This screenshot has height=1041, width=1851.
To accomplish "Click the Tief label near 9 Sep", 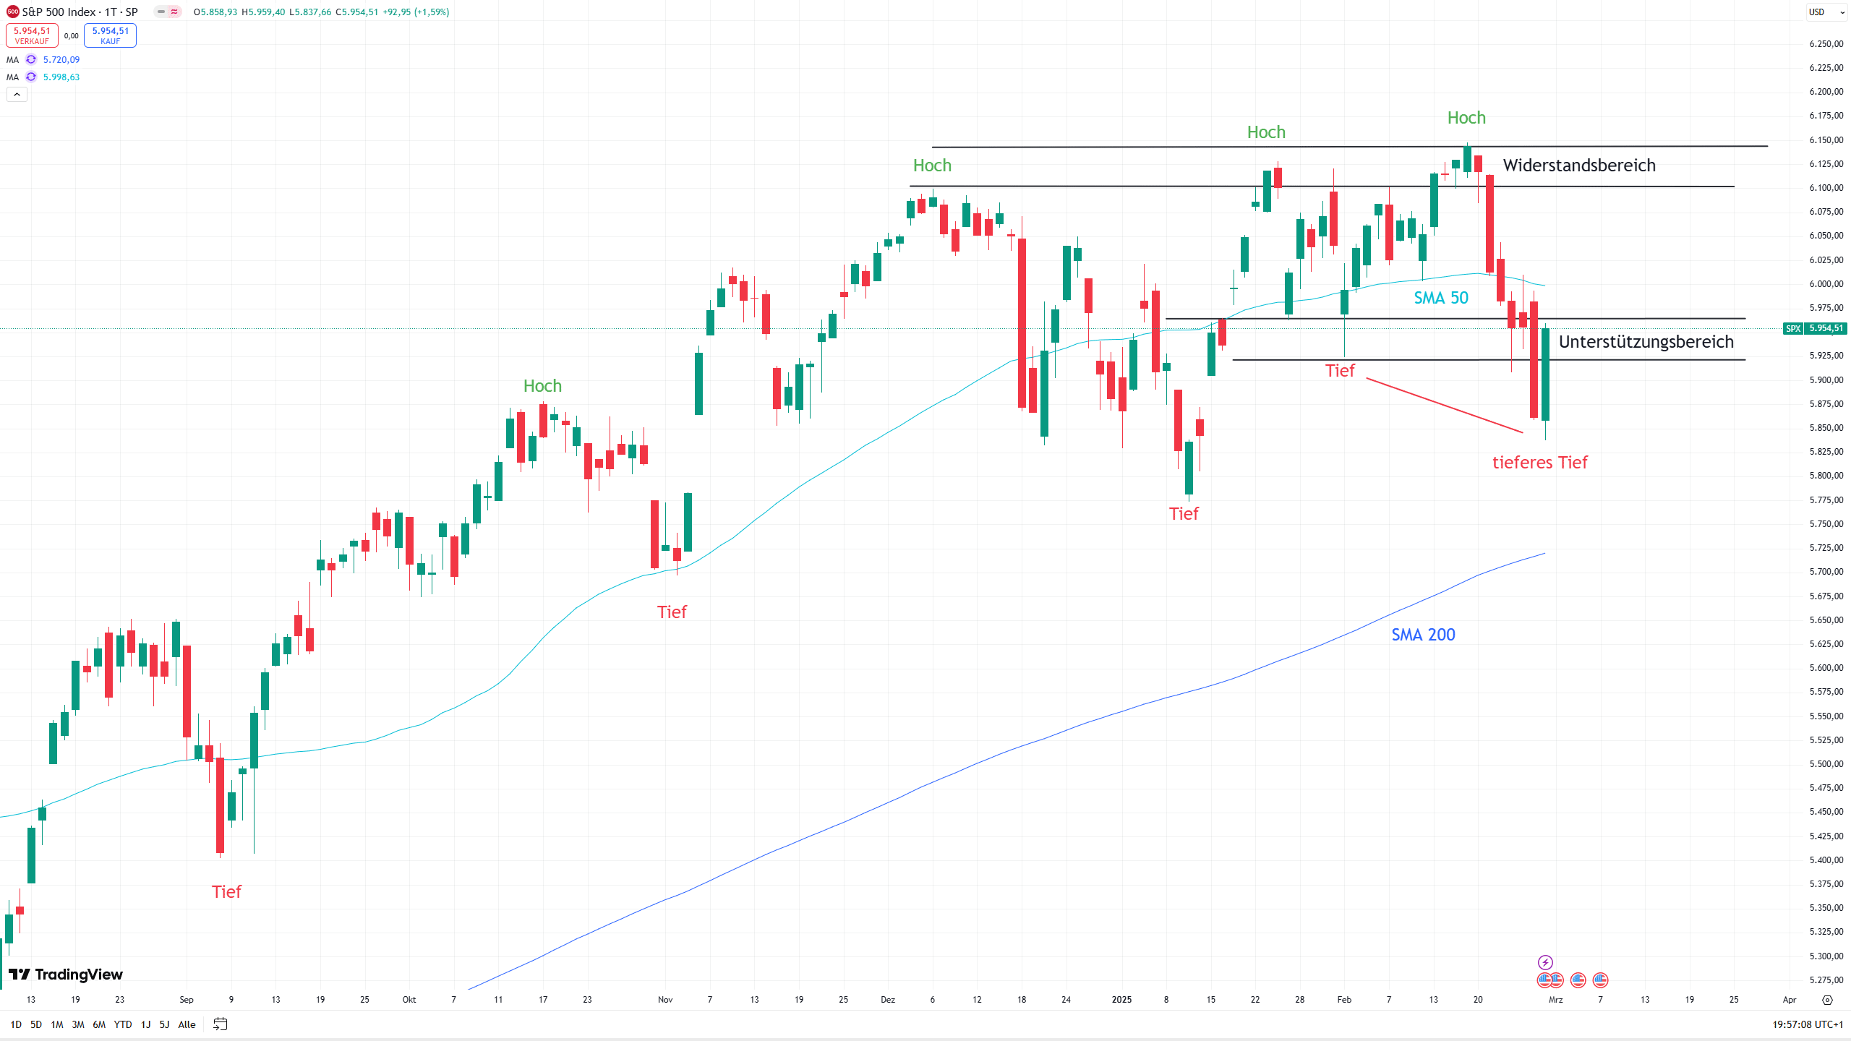I will 226,892.
